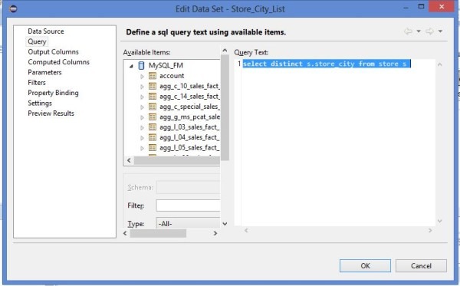Confirm changes with the OK button
Image resolution: width=460 pixels, height=286 pixels.
click(365, 266)
